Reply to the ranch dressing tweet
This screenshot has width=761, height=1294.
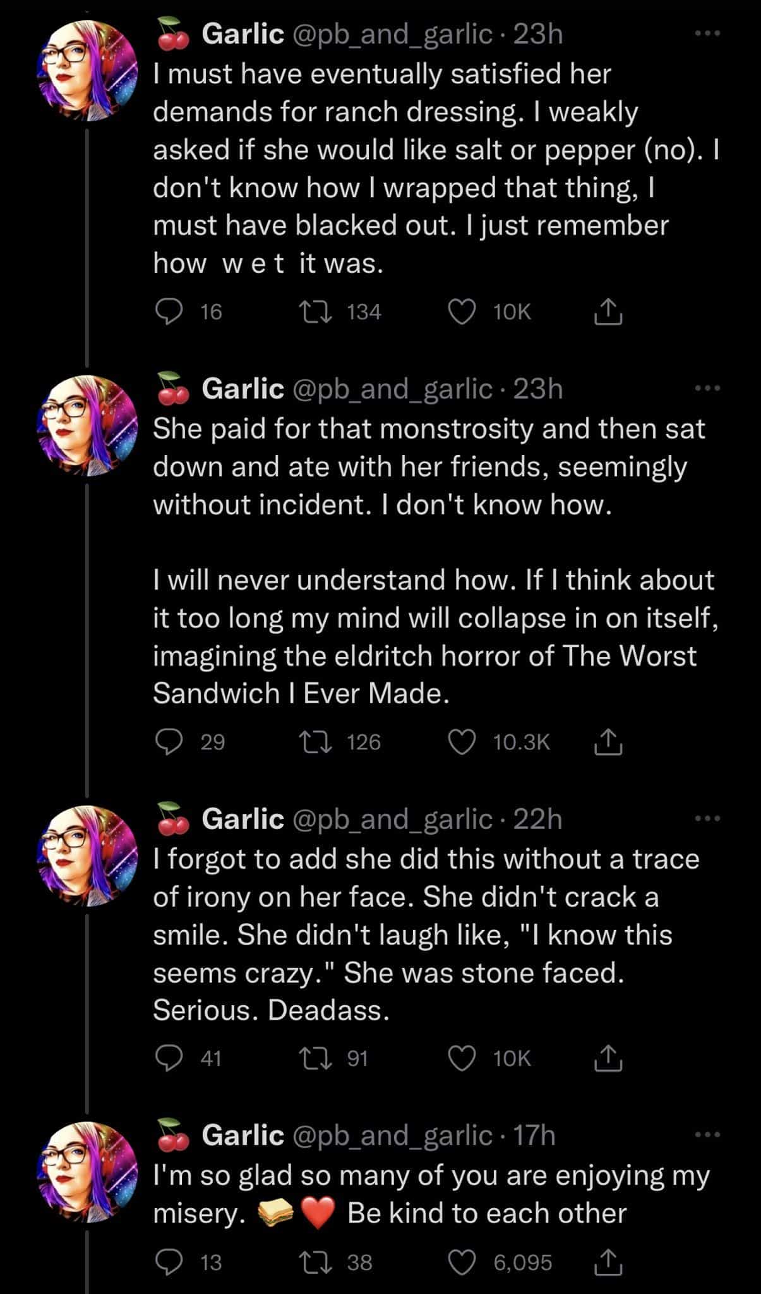tap(169, 311)
